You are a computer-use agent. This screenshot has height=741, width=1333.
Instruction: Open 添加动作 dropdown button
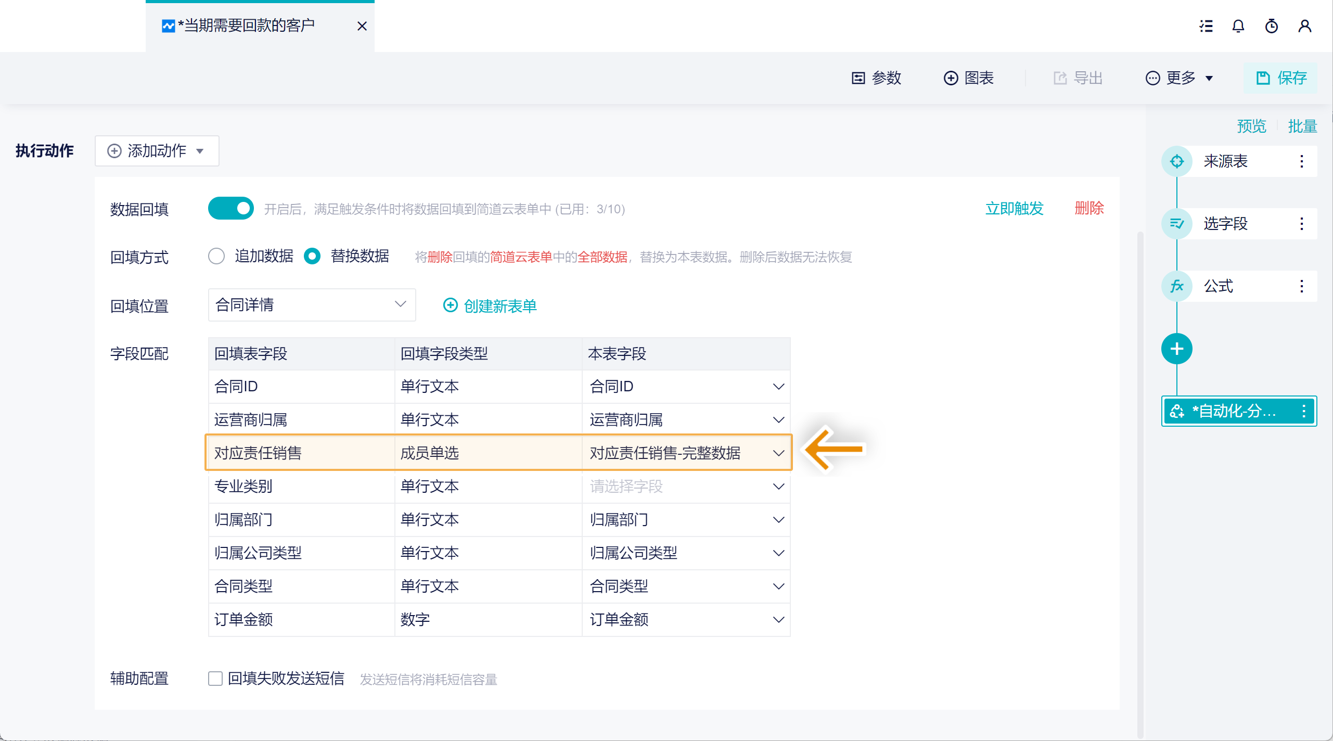pyautogui.click(x=157, y=151)
